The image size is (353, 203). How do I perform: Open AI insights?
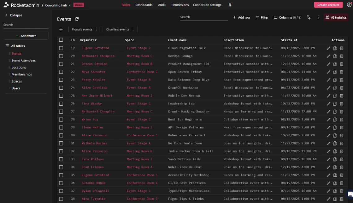pos(336,17)
